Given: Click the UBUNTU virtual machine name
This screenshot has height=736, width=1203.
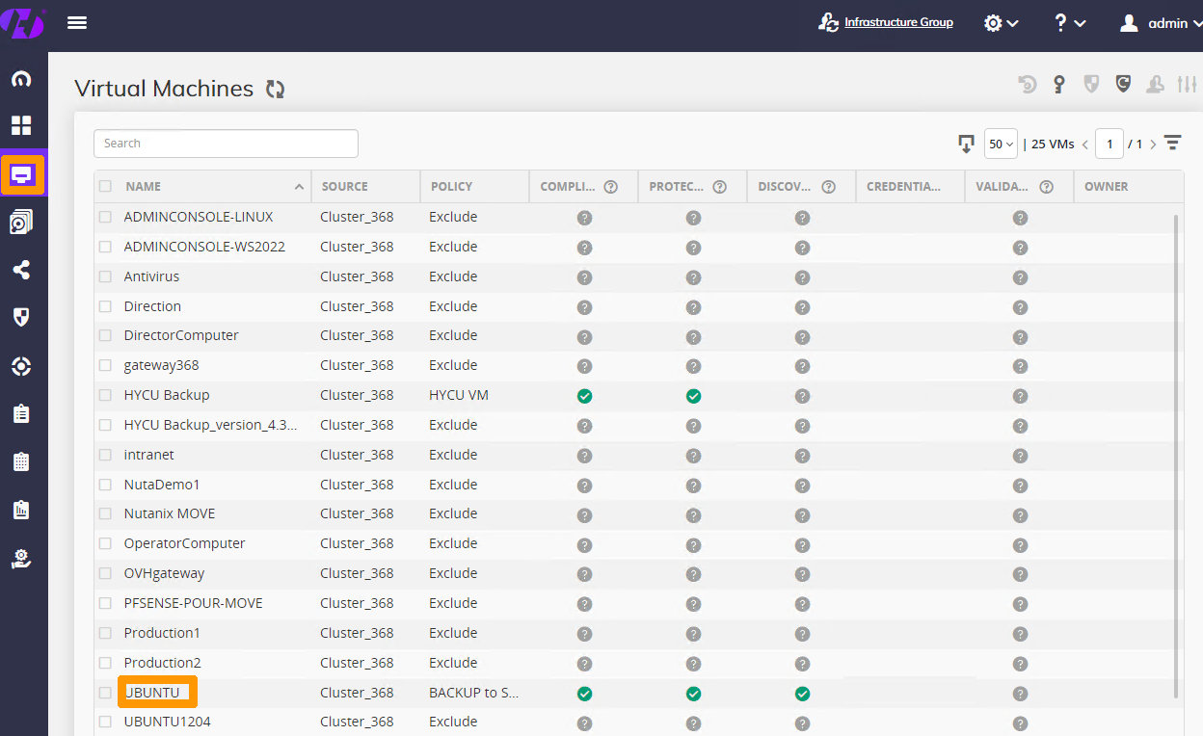Looking at the screenshot, I should pos(152,693).
